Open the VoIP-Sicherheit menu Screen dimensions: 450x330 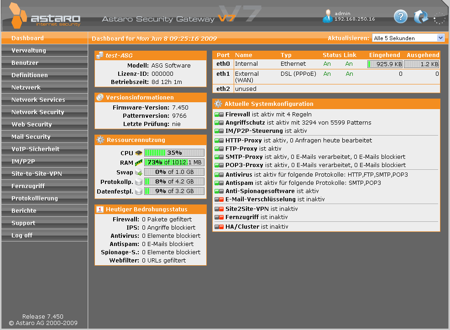[x=44, y=149]
